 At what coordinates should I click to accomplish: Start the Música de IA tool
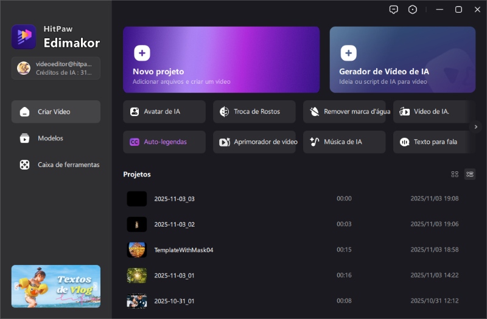tap(344, 142)
